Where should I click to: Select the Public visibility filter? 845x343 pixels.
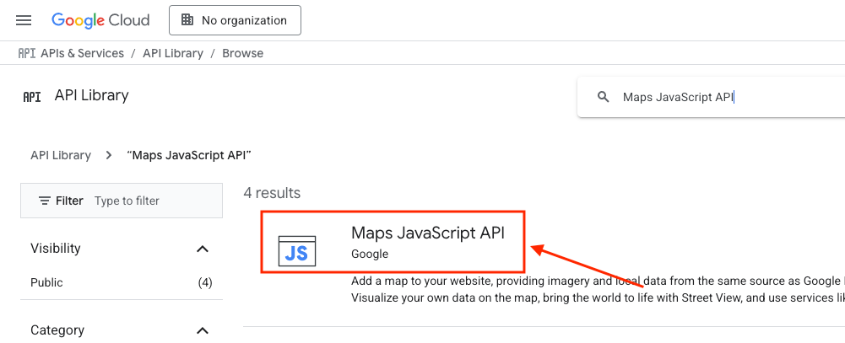tap(47, 282)
